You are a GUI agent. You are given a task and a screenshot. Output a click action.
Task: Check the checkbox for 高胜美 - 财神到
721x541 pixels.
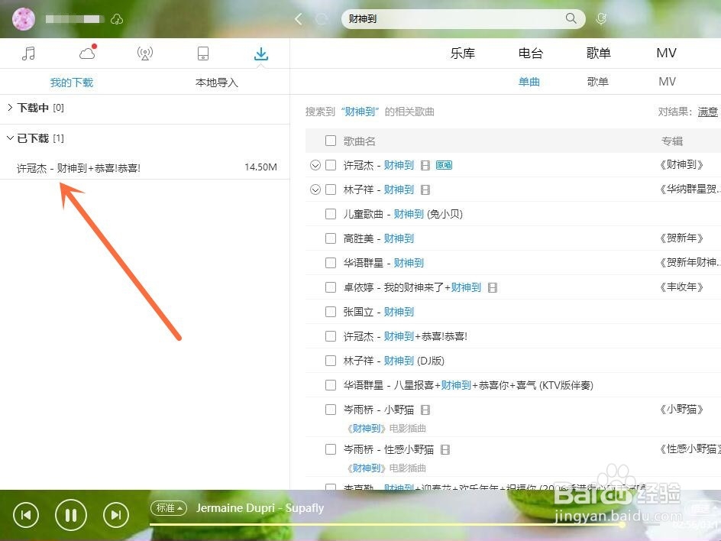(x=330, y=238)
